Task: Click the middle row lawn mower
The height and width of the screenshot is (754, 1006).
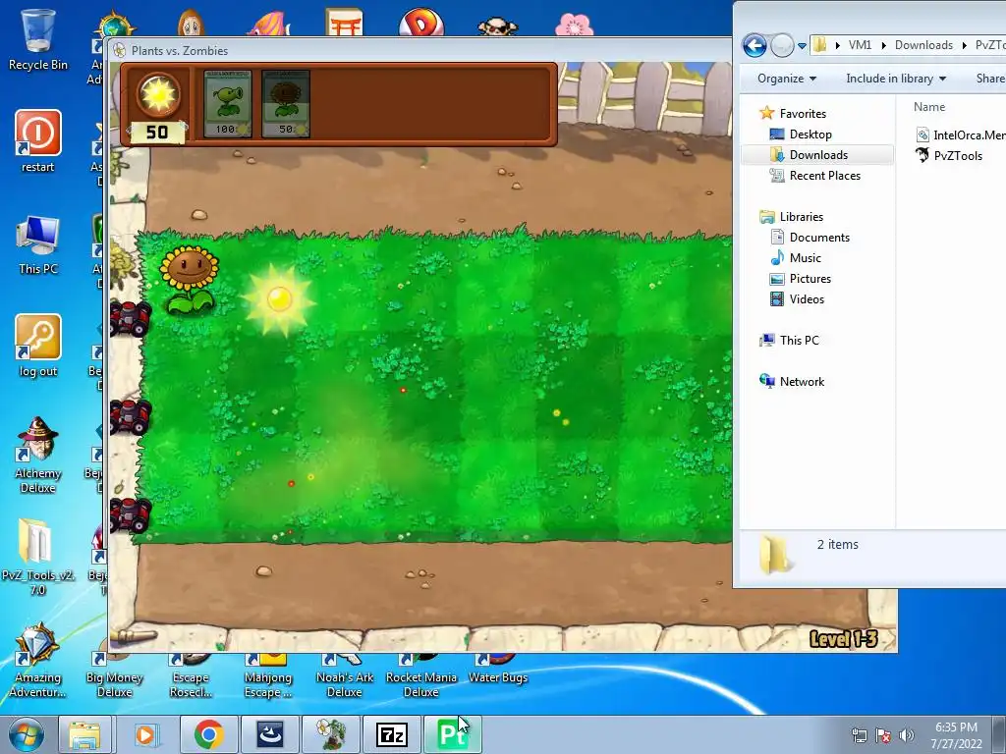Action: point(131,416)
